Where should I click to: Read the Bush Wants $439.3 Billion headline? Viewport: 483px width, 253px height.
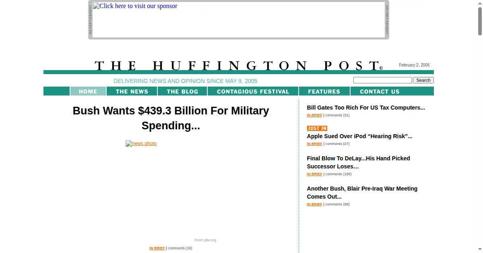point(171,118)
